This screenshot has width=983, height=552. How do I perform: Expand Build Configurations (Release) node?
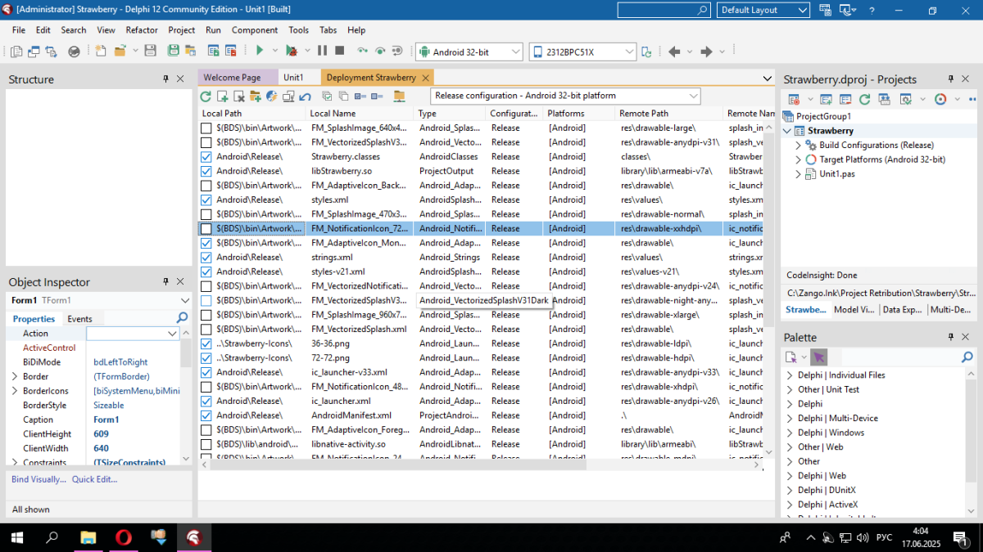pos(798,145)
